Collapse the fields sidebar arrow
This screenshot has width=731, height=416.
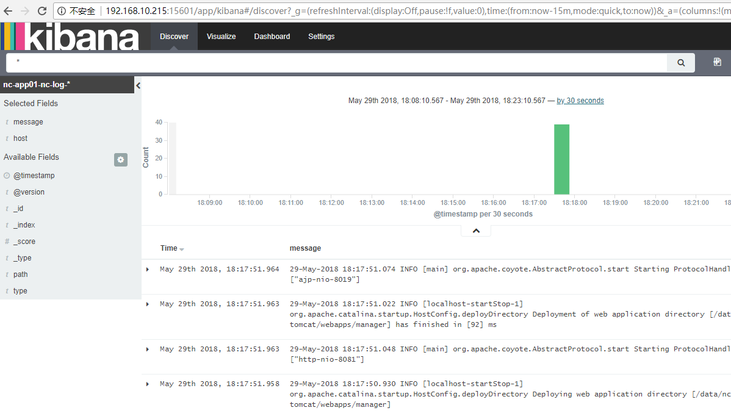click(138, 85)
